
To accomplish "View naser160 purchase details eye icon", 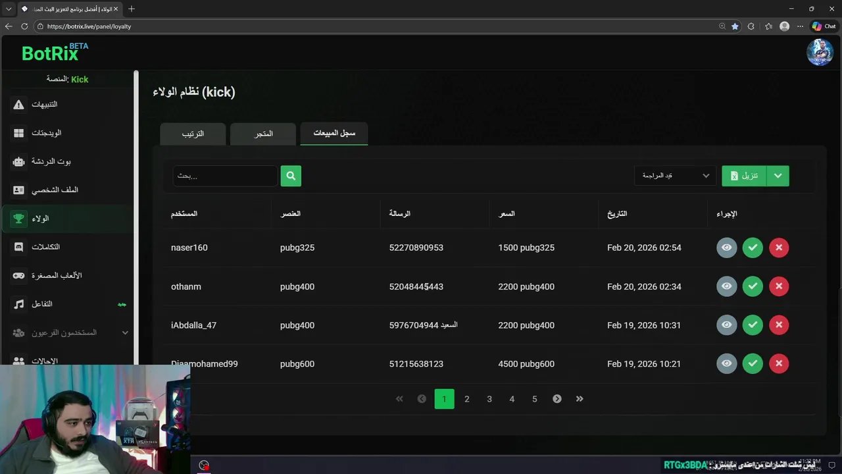I will (726, 248).
